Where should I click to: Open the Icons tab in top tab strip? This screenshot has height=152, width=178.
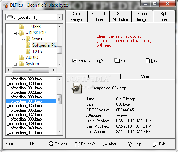(x=164, y=20)
